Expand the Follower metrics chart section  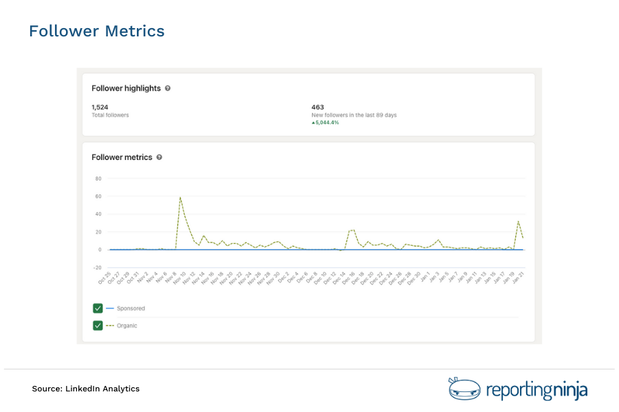click(x=122, y=157)
